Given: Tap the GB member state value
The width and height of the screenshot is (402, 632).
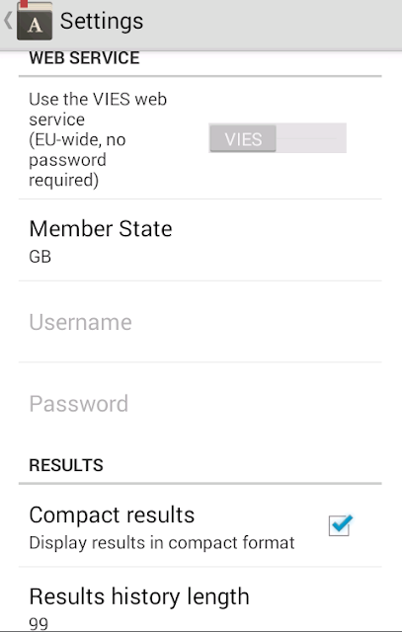Looking at the screenshot, I should [40, 257].
